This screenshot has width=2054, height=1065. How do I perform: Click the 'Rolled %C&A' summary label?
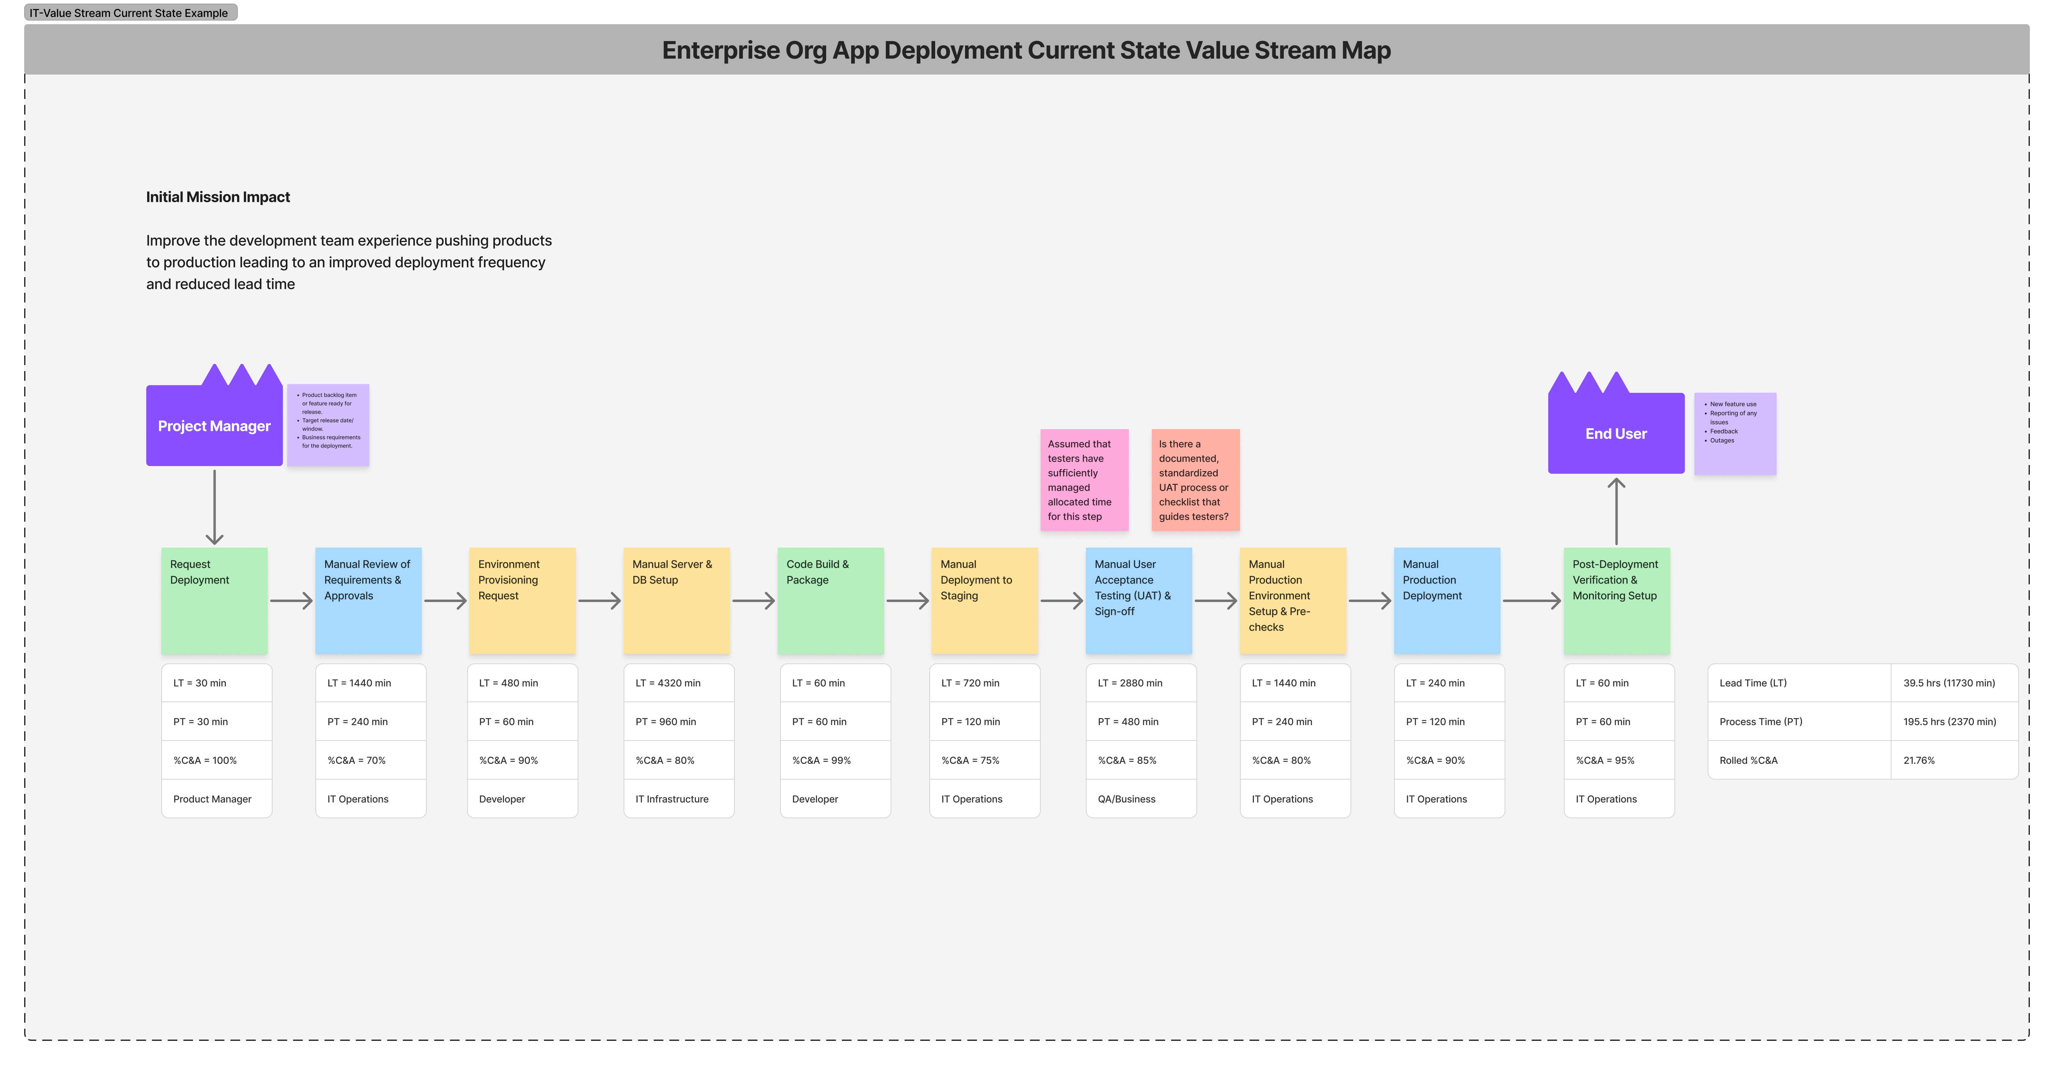click(x=1799, y=760)
